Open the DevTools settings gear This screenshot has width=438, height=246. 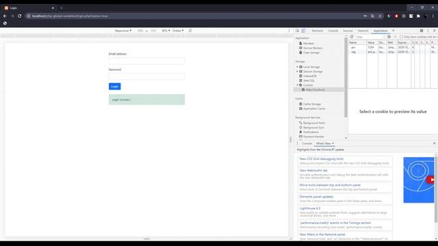(x=422, y=31)
